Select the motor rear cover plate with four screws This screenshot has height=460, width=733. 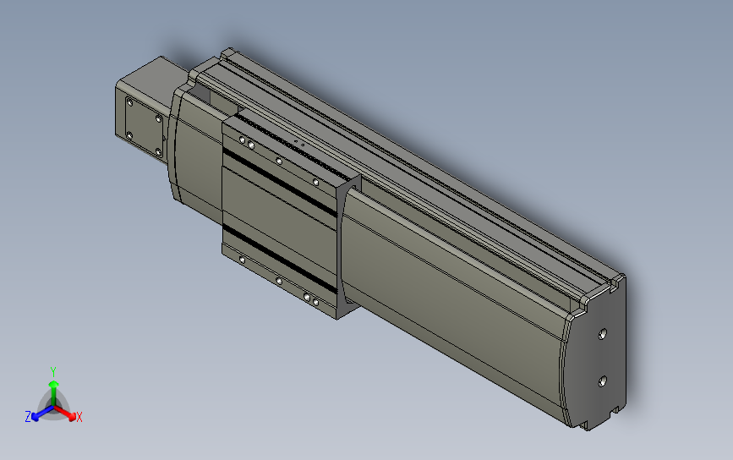pos(144,126)
